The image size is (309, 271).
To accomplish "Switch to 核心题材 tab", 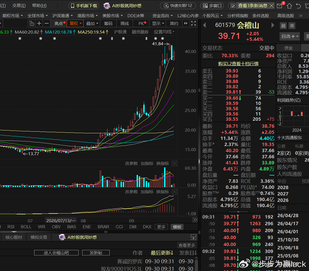I will point(14,237).
